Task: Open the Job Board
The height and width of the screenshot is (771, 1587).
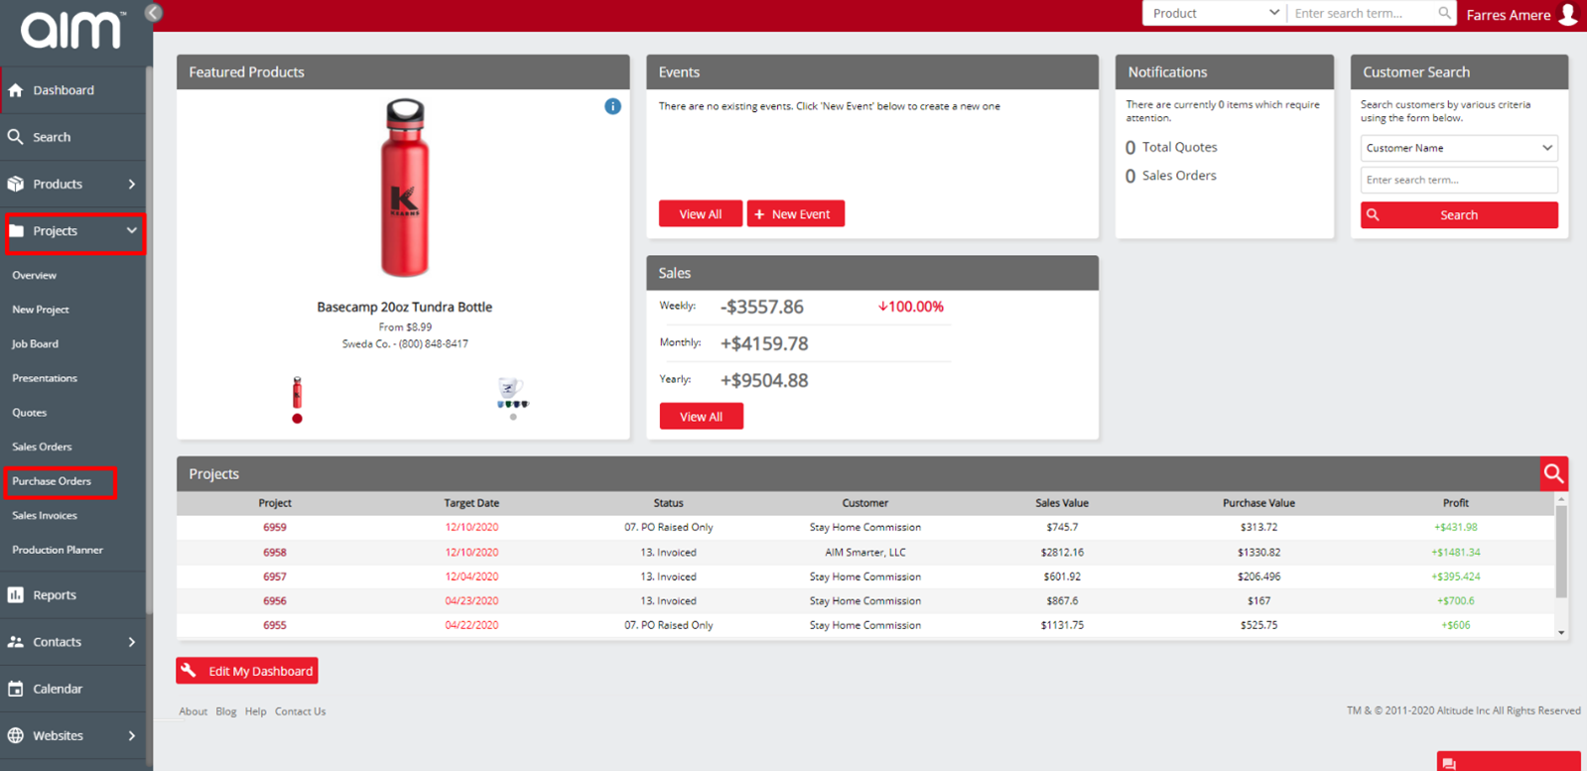Action: click(36, 343)
